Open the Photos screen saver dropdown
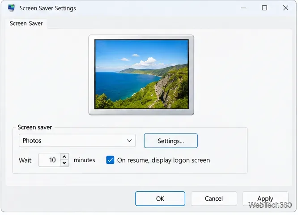 [77, 141]
